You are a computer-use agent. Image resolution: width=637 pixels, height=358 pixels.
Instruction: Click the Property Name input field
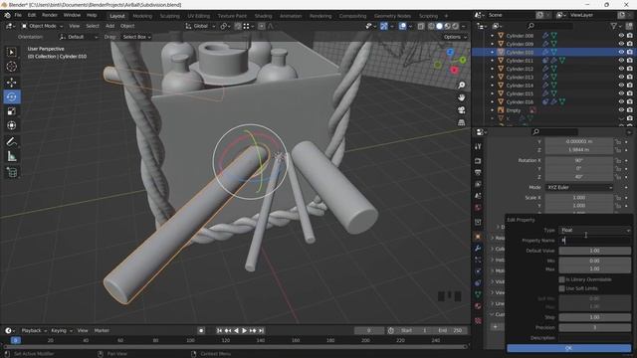(595, 241)
